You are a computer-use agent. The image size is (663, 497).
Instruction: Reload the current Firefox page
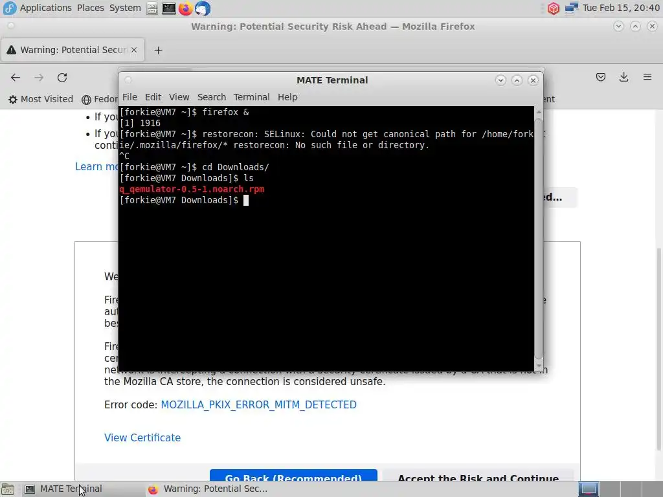pyautogui.click(x=62, y=78)
